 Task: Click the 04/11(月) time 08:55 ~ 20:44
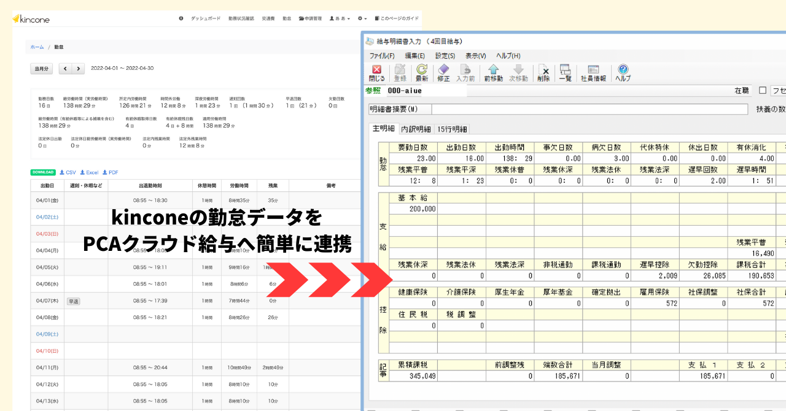point(150,367)
